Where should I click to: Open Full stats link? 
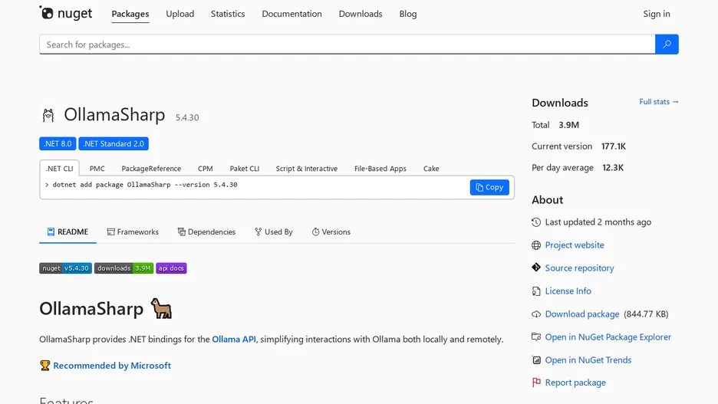pyautogui.click(x=659, y=101)
